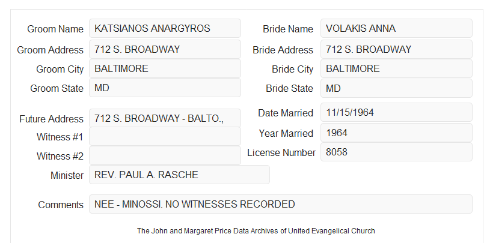This screenshot has height=243, width=484.
Task: Click the License Number label
Action: [281, 152]
